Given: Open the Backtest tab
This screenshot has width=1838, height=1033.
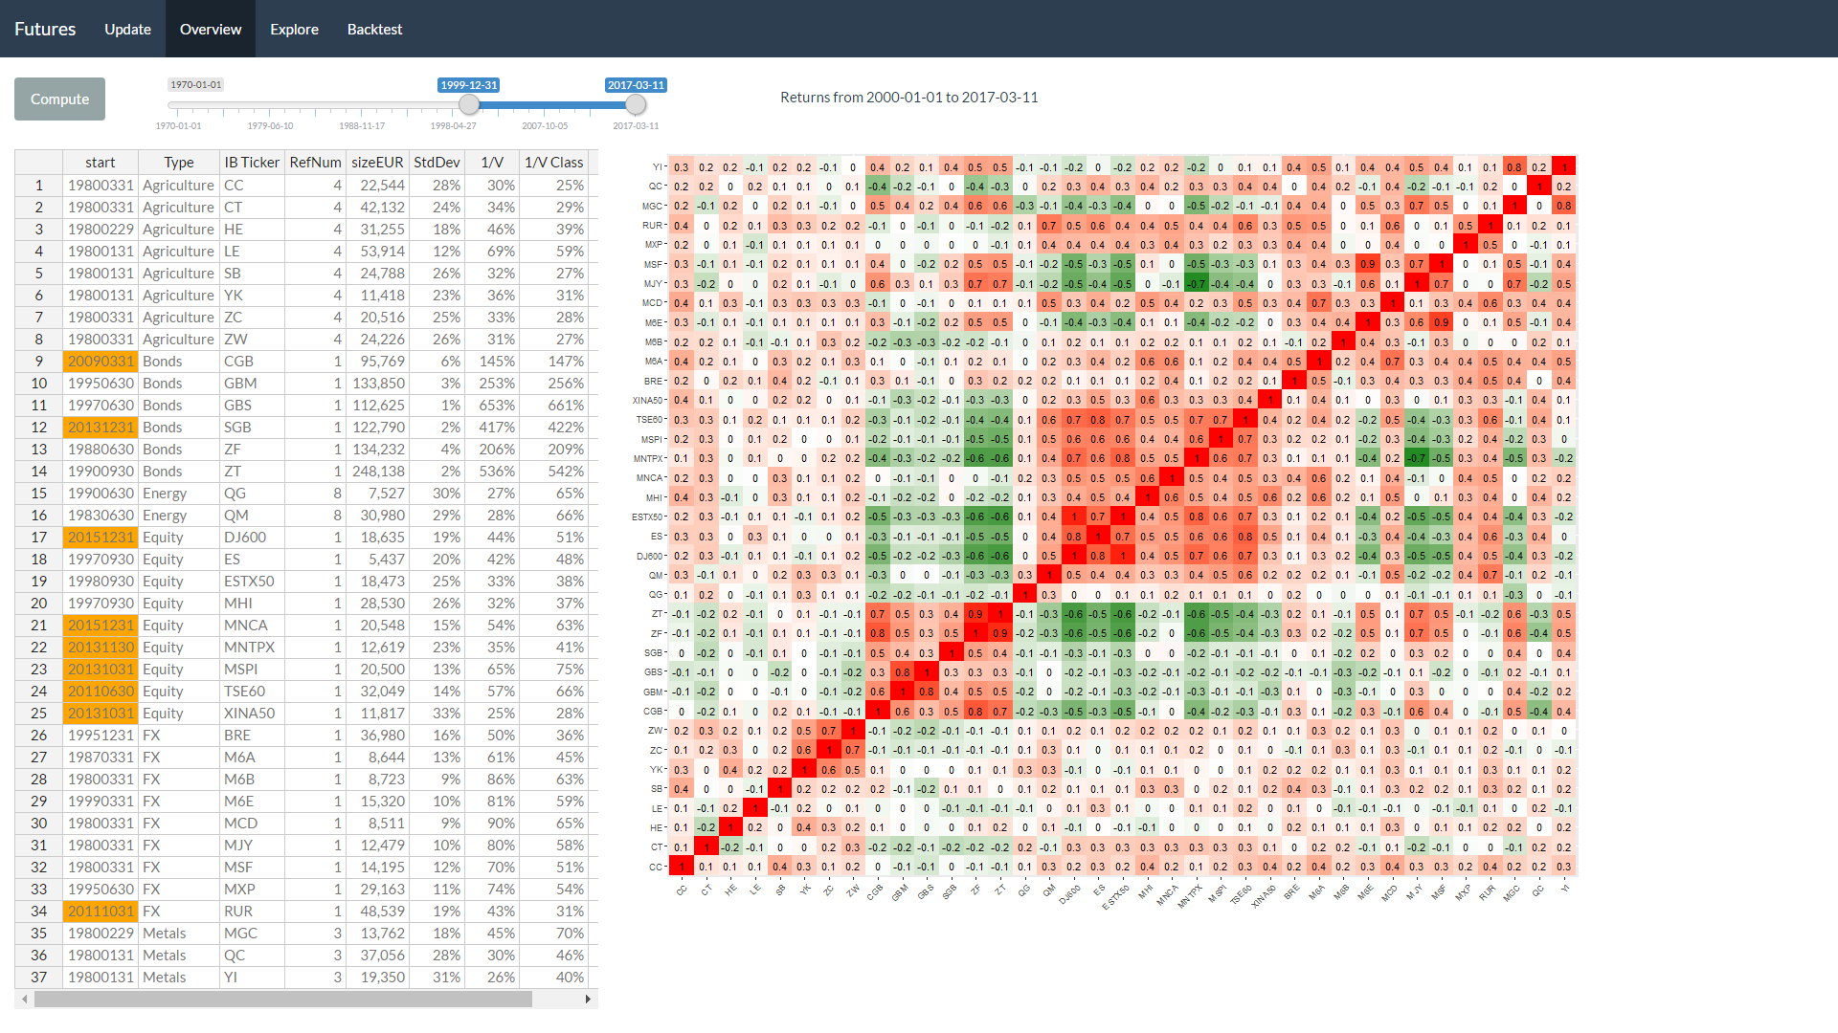Looking at the screenshot, I should click(x=374, y=29).
